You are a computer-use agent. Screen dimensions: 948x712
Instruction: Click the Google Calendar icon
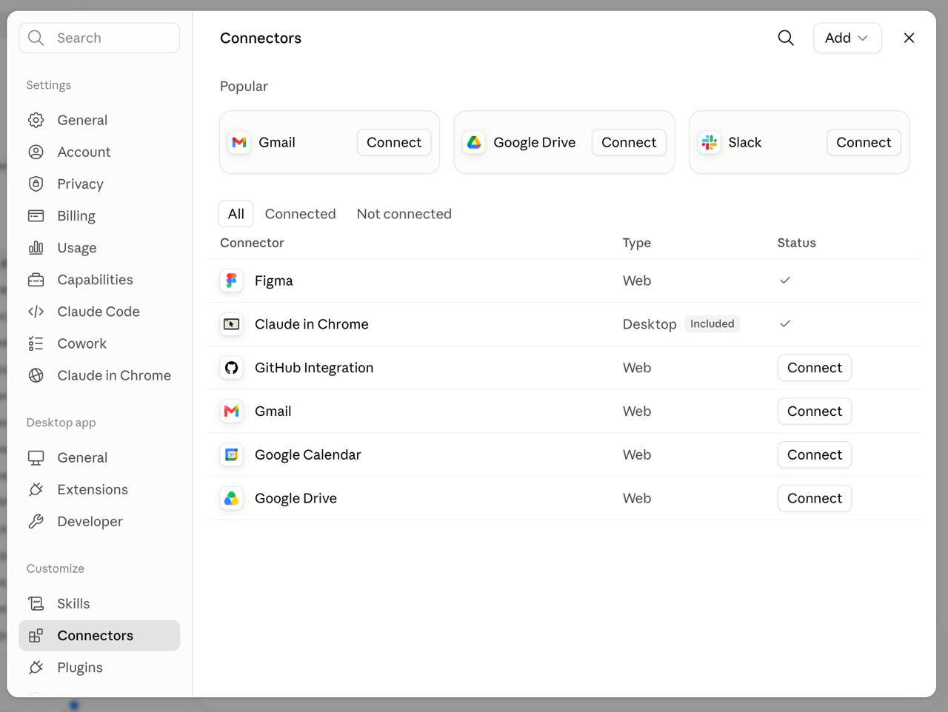(232, 454)
